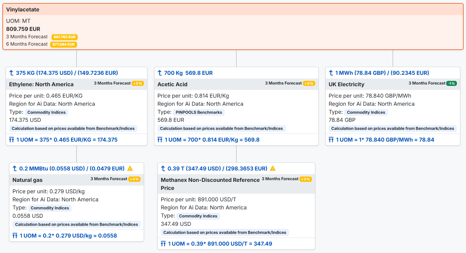Click up arrow icon beside 700 Kg Acetic Acid
Viewport: 466px width, 253px height.
pyautogui.click(x=160, y=73)
